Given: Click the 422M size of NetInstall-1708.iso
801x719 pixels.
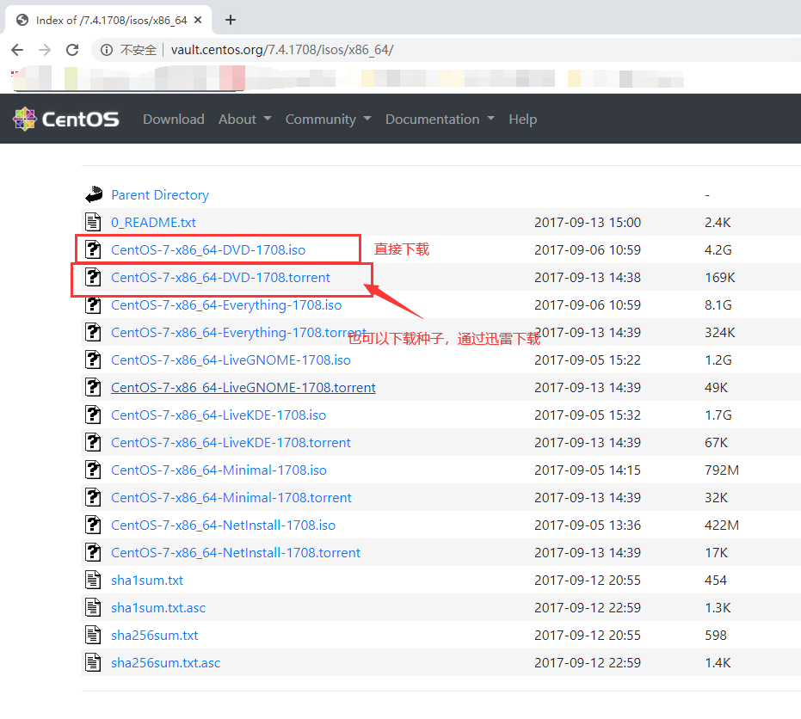Looking at the screenshot, I should [x=721, y=525].
